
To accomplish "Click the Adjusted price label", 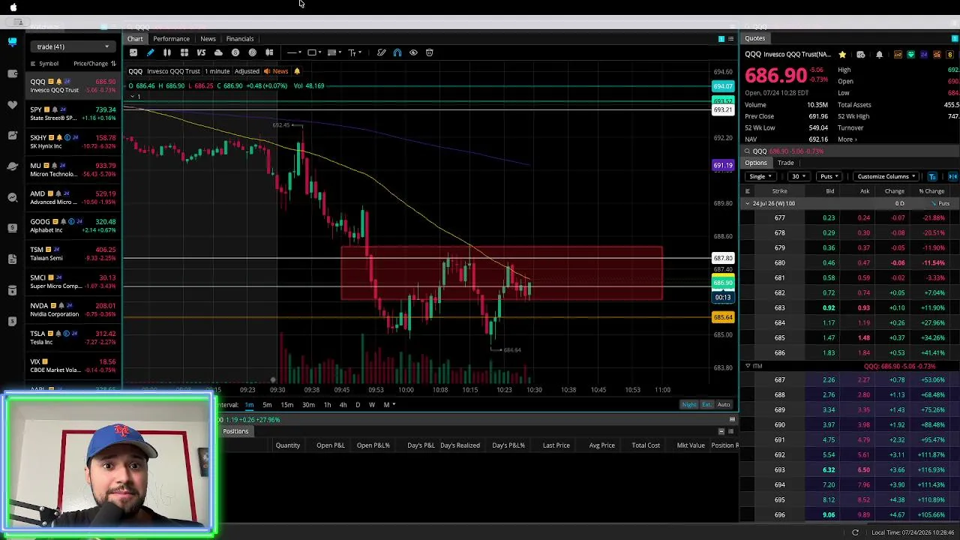I will click(x=247, y=71).
